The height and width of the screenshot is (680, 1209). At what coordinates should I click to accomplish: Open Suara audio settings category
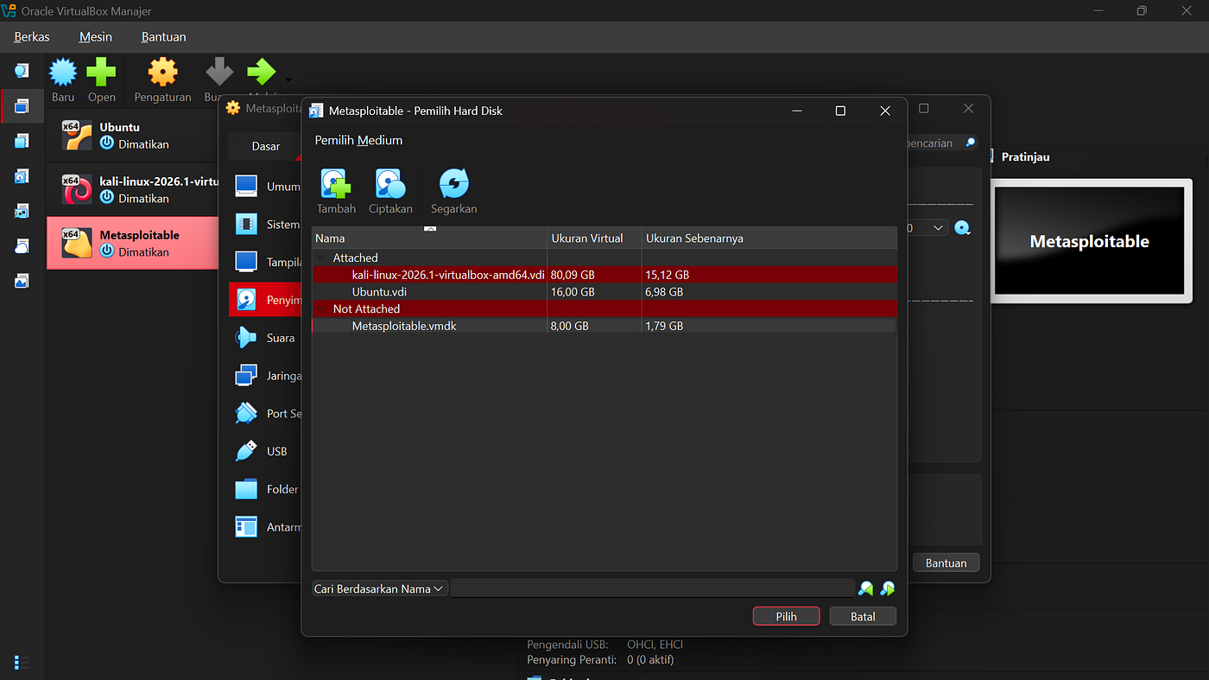pyautogui.click(x=267, y=338)
